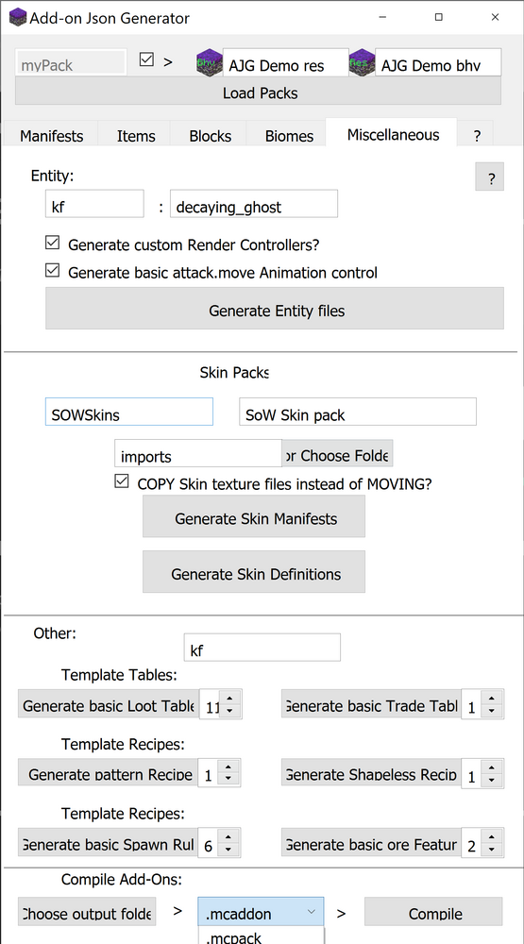Toggle COPY Skin texture files instead of MOVING
The width and height of the screenshot is (524, 944).
(x=122, y=481)
